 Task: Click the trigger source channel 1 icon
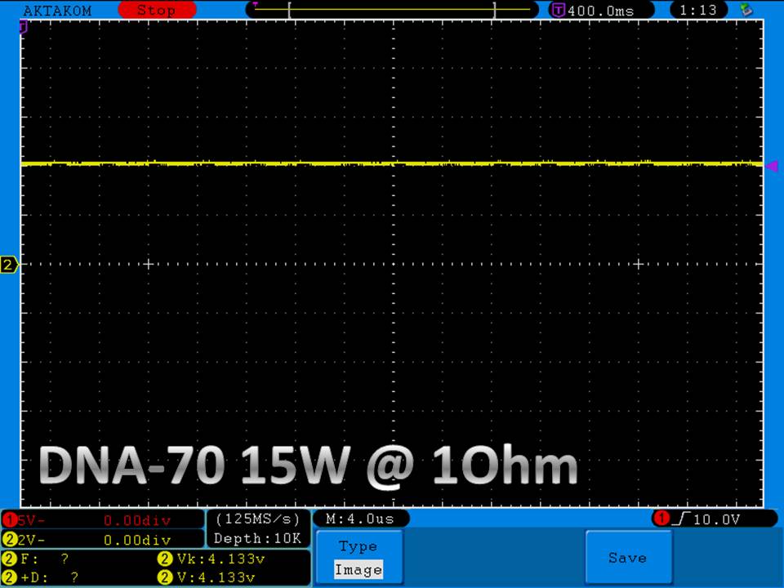(x=660, y=519)
